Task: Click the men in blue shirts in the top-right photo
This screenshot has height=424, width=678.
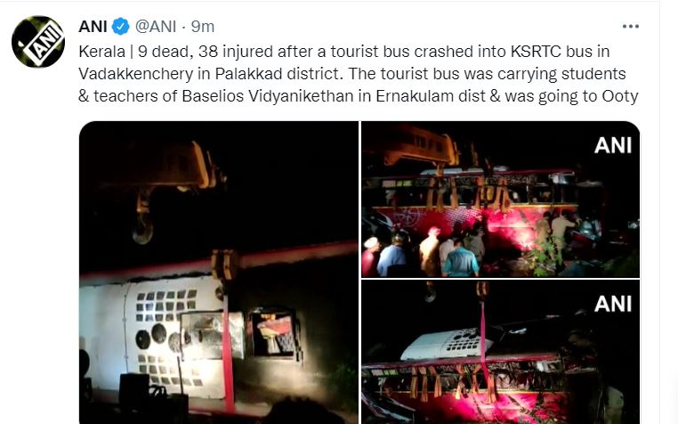Action: coord(426,260)
